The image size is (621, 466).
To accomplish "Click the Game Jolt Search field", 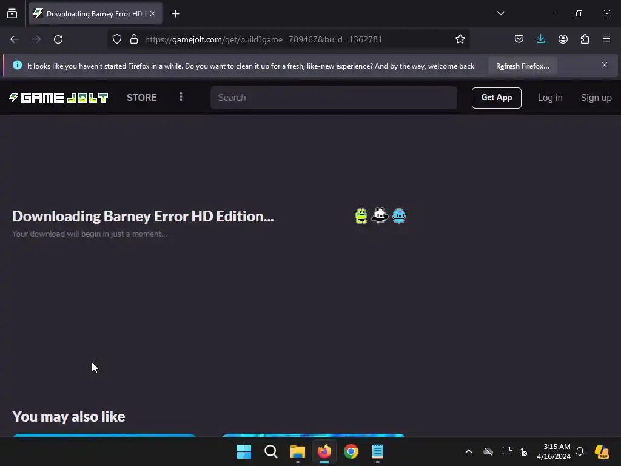I will [x=334, y=98].
